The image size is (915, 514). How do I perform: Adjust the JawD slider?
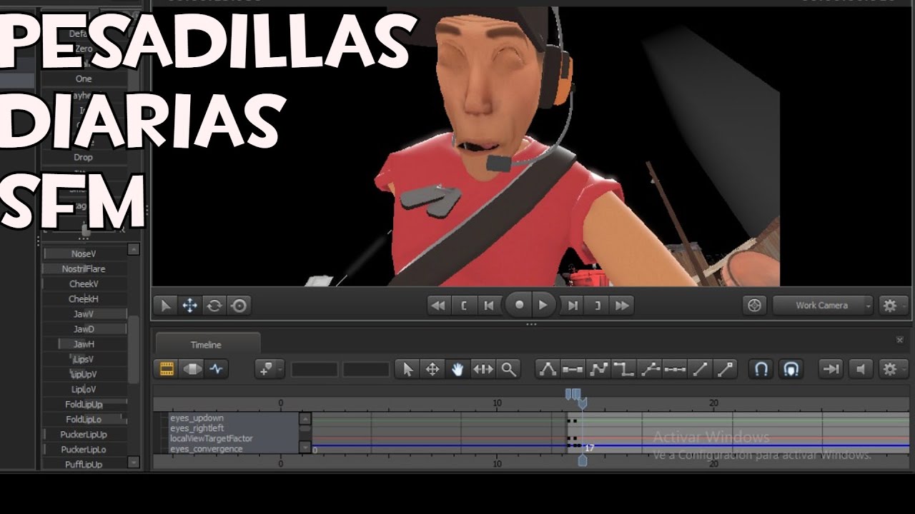(x=84, y=329)
